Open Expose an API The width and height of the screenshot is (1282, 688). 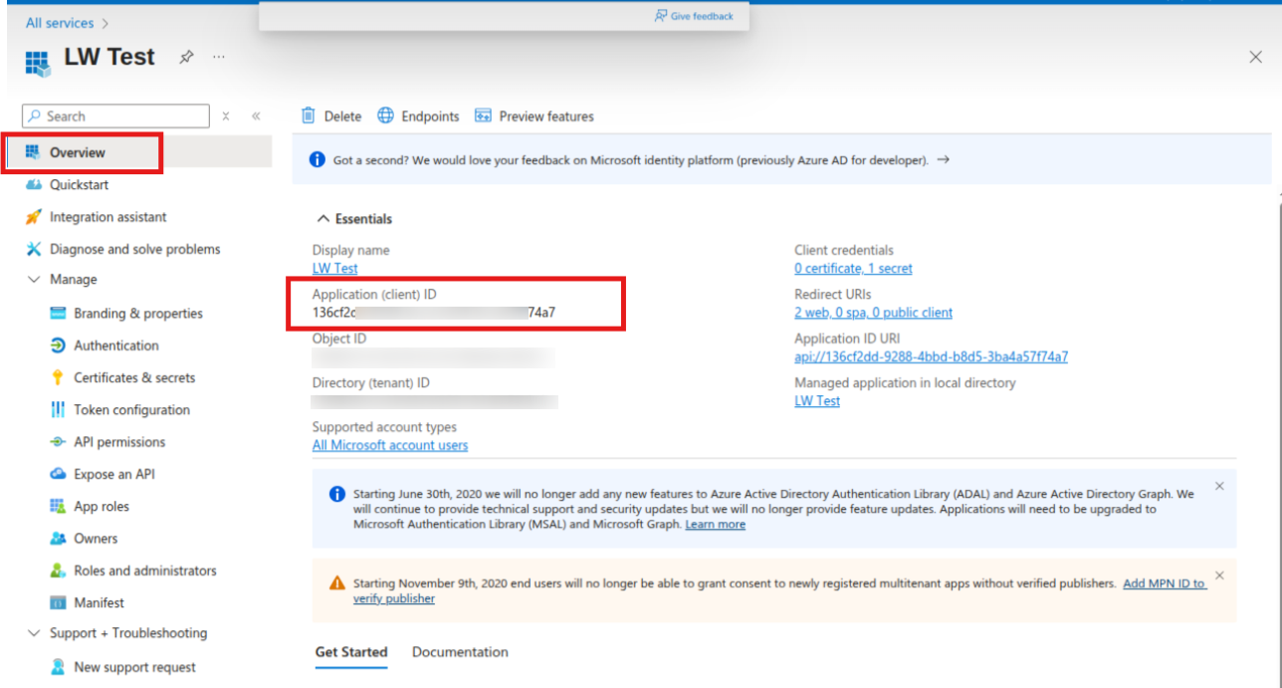[x=114, y=475]
